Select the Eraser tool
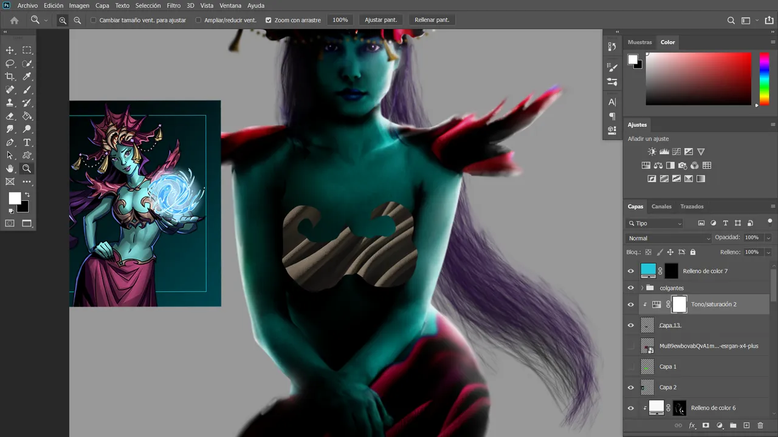Viewport: 778px width, 437px height. 10,116
